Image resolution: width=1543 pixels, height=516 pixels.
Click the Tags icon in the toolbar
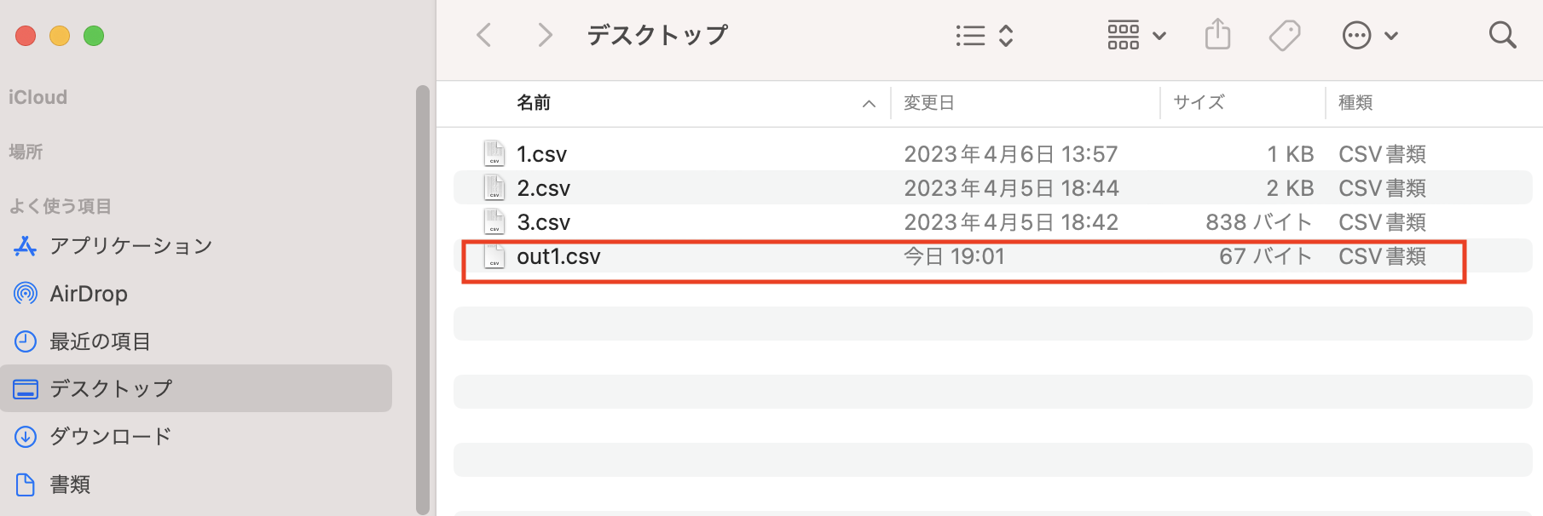[x=1284, y=35]
